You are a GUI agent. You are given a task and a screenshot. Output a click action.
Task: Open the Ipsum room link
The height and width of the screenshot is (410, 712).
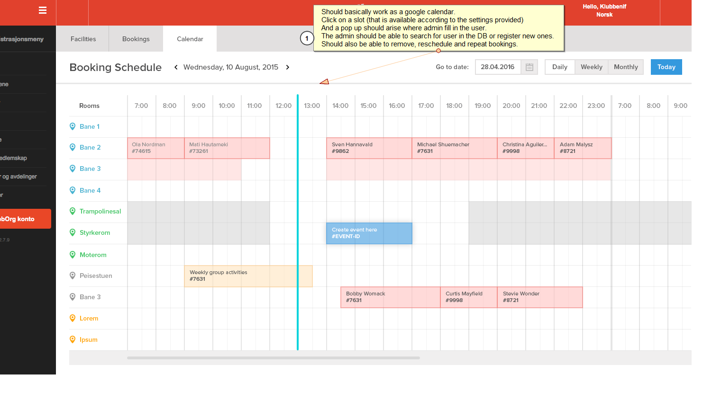tap(89, 339)
